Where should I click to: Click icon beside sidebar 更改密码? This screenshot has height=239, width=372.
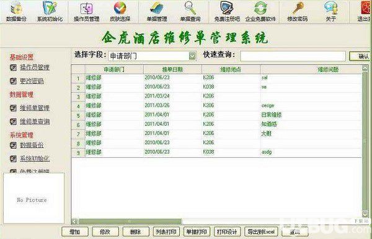(13, 81)
